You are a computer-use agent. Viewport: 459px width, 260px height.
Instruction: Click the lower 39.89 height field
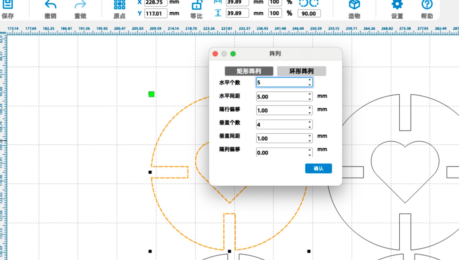(237, 13)
